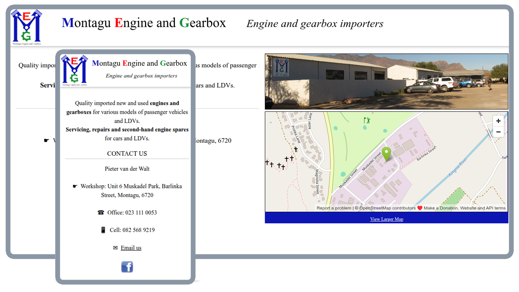Click the Protea Lane label on map
The height and width of the screenshot is (292, 519).
295,134
